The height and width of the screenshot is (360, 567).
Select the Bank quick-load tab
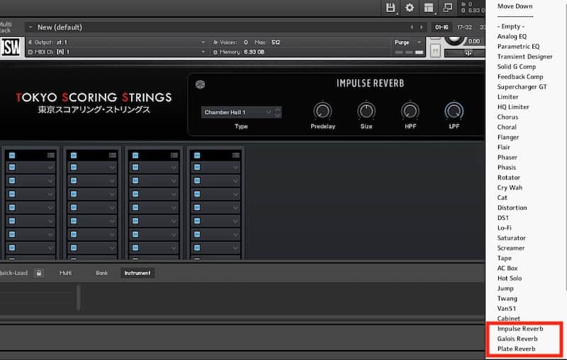101,273
